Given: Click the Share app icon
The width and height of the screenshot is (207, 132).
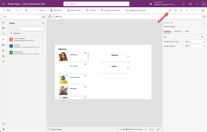Looking at the screenshot, I should [170, 10].
